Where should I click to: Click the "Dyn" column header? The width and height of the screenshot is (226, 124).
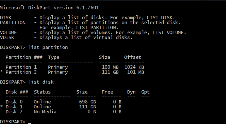(131, 92)
